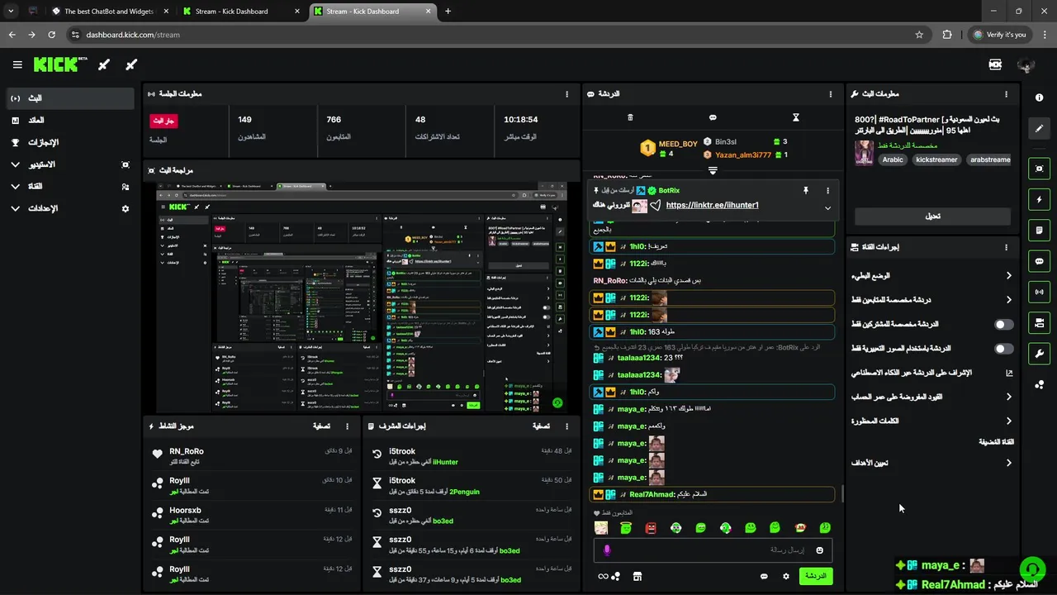Click the broadcast signal icon in right sidebar
1057x595 pixels.
click(1039, 292)
